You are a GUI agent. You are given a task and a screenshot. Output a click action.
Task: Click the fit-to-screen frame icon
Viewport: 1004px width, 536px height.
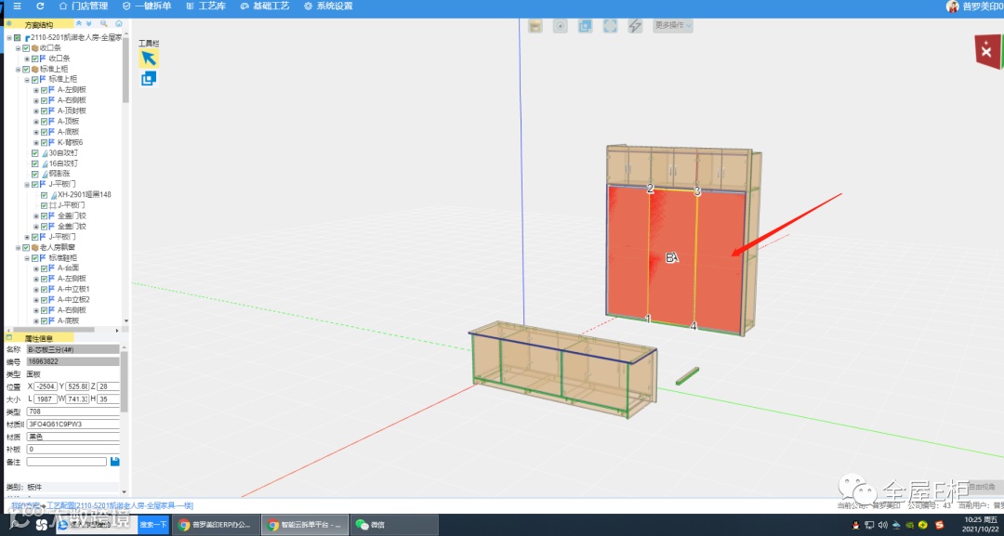610,26
